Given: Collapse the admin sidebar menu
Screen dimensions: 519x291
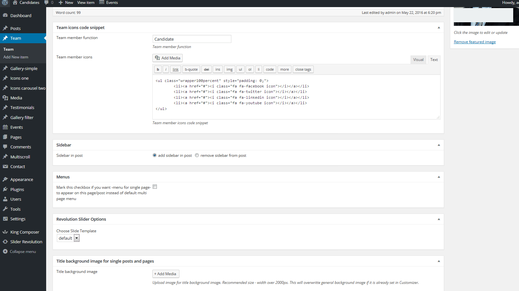Looking at the screenshot, I should click(23, 252).
